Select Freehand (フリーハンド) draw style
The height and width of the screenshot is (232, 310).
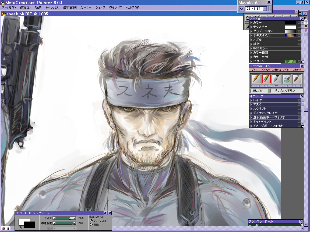point(91,221)
